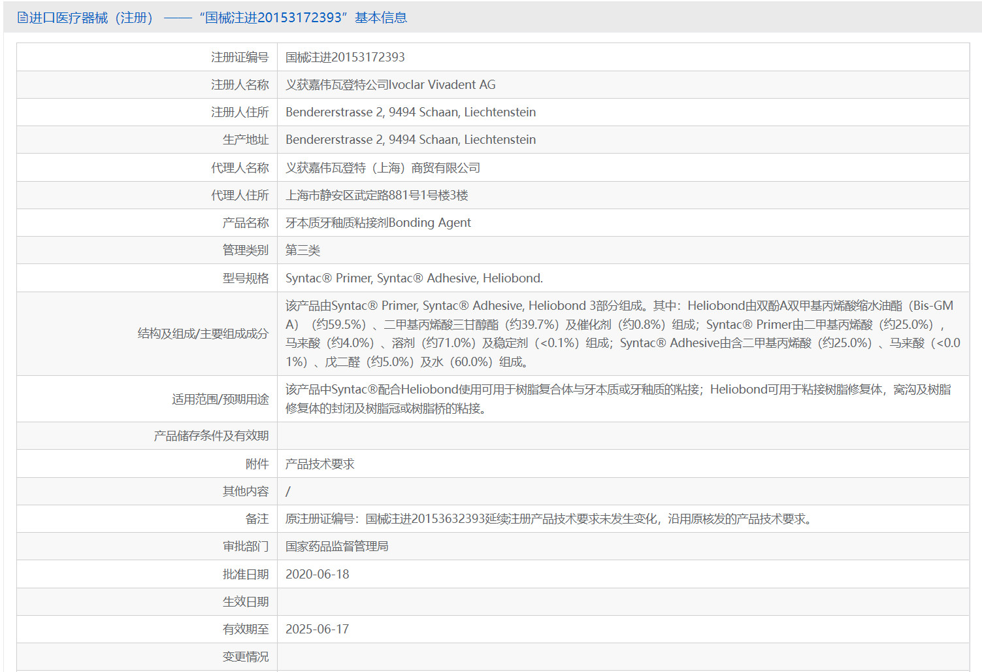The image size is (982, 672).
Task: Select the 产品储存条件及有效期 label
Action: coord(211,436)
